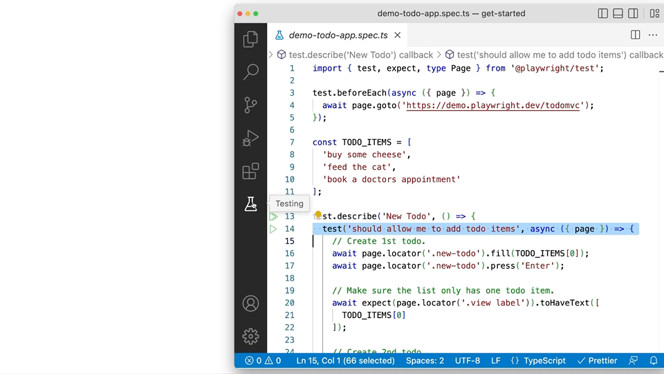The width and height of the screenshot is (664, 374).
Task: Select the demo-todo-app.spec.ts editor tab
Action: pos(338,35)
